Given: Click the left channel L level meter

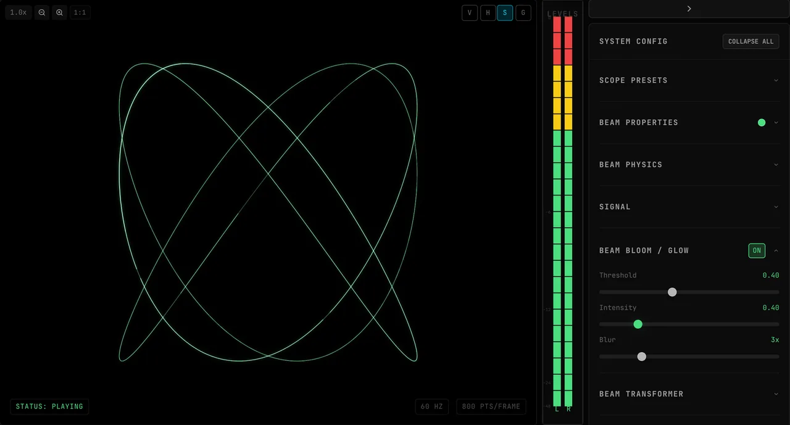Looking at the screenshot, I should (x=557, y=211).
